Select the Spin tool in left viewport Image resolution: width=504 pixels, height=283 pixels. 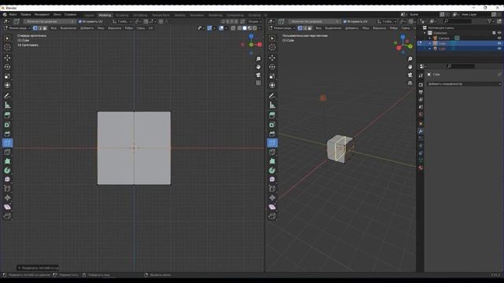coord(7,171)
